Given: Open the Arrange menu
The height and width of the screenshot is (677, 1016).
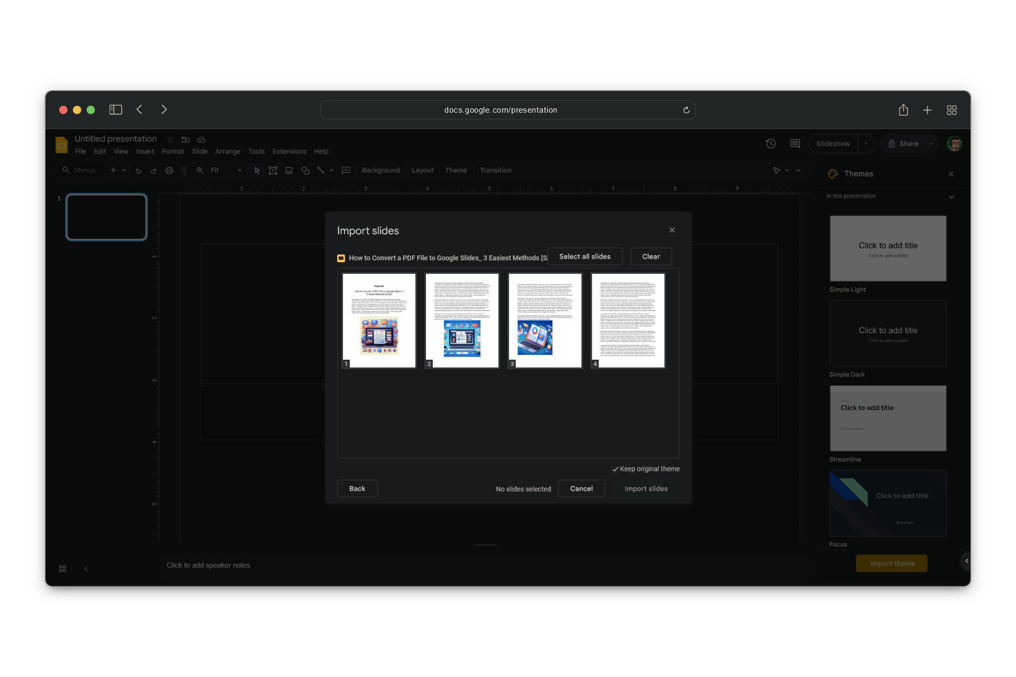Looking at the screenshot, I should pos(228,151).
